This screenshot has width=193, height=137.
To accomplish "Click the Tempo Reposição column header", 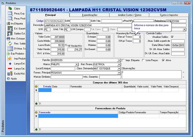I will (169, 112).
